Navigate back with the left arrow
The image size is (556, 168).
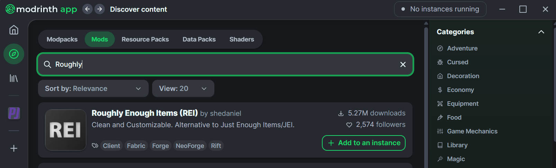tap(87, 9)
